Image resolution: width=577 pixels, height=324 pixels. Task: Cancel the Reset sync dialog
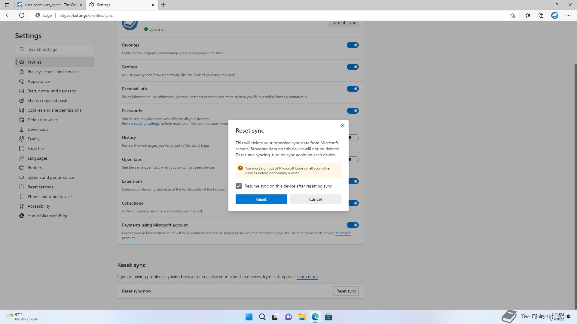315,199
